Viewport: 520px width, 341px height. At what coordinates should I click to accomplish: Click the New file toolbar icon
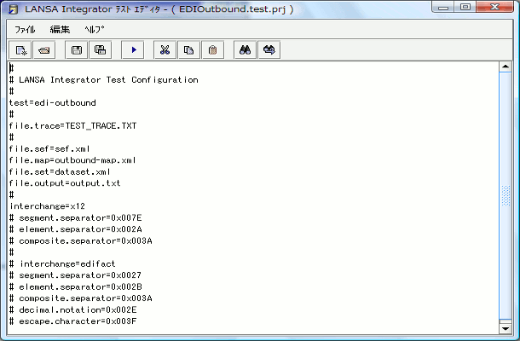[x=20, y=50]
